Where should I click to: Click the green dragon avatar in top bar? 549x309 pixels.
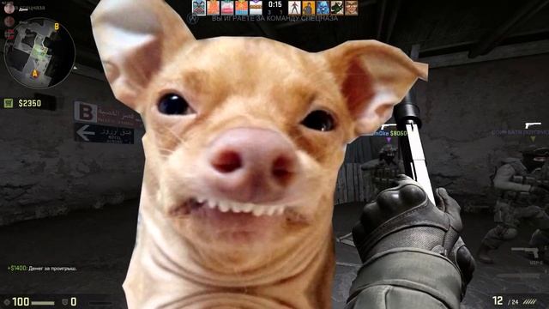pos(337,8)
